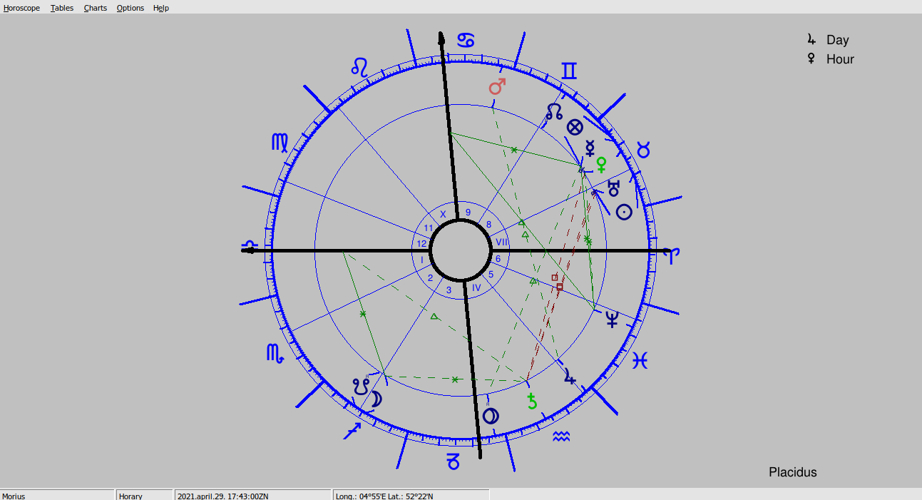
Task: Click the Placidus house system label
Action: coord(792,472)
